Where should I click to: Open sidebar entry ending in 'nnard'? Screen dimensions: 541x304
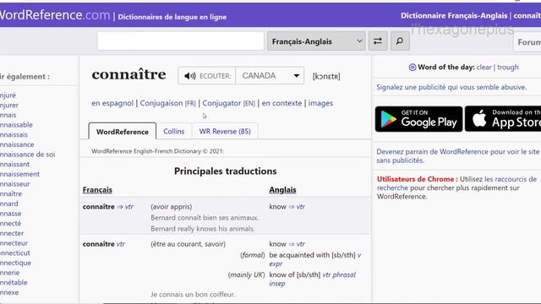point(9,204)
